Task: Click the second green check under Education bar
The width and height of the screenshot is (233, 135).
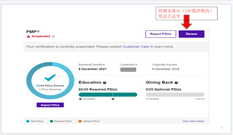Action: tap(113, 99)
